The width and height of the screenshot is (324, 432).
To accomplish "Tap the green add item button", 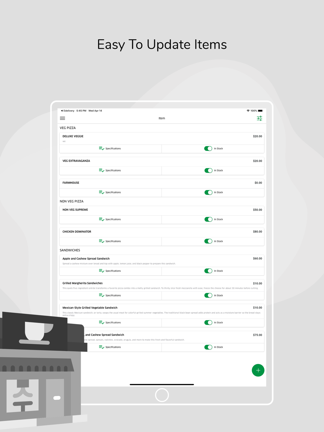I will click(258, 370).
